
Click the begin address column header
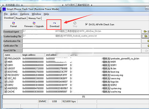point(33,55)
